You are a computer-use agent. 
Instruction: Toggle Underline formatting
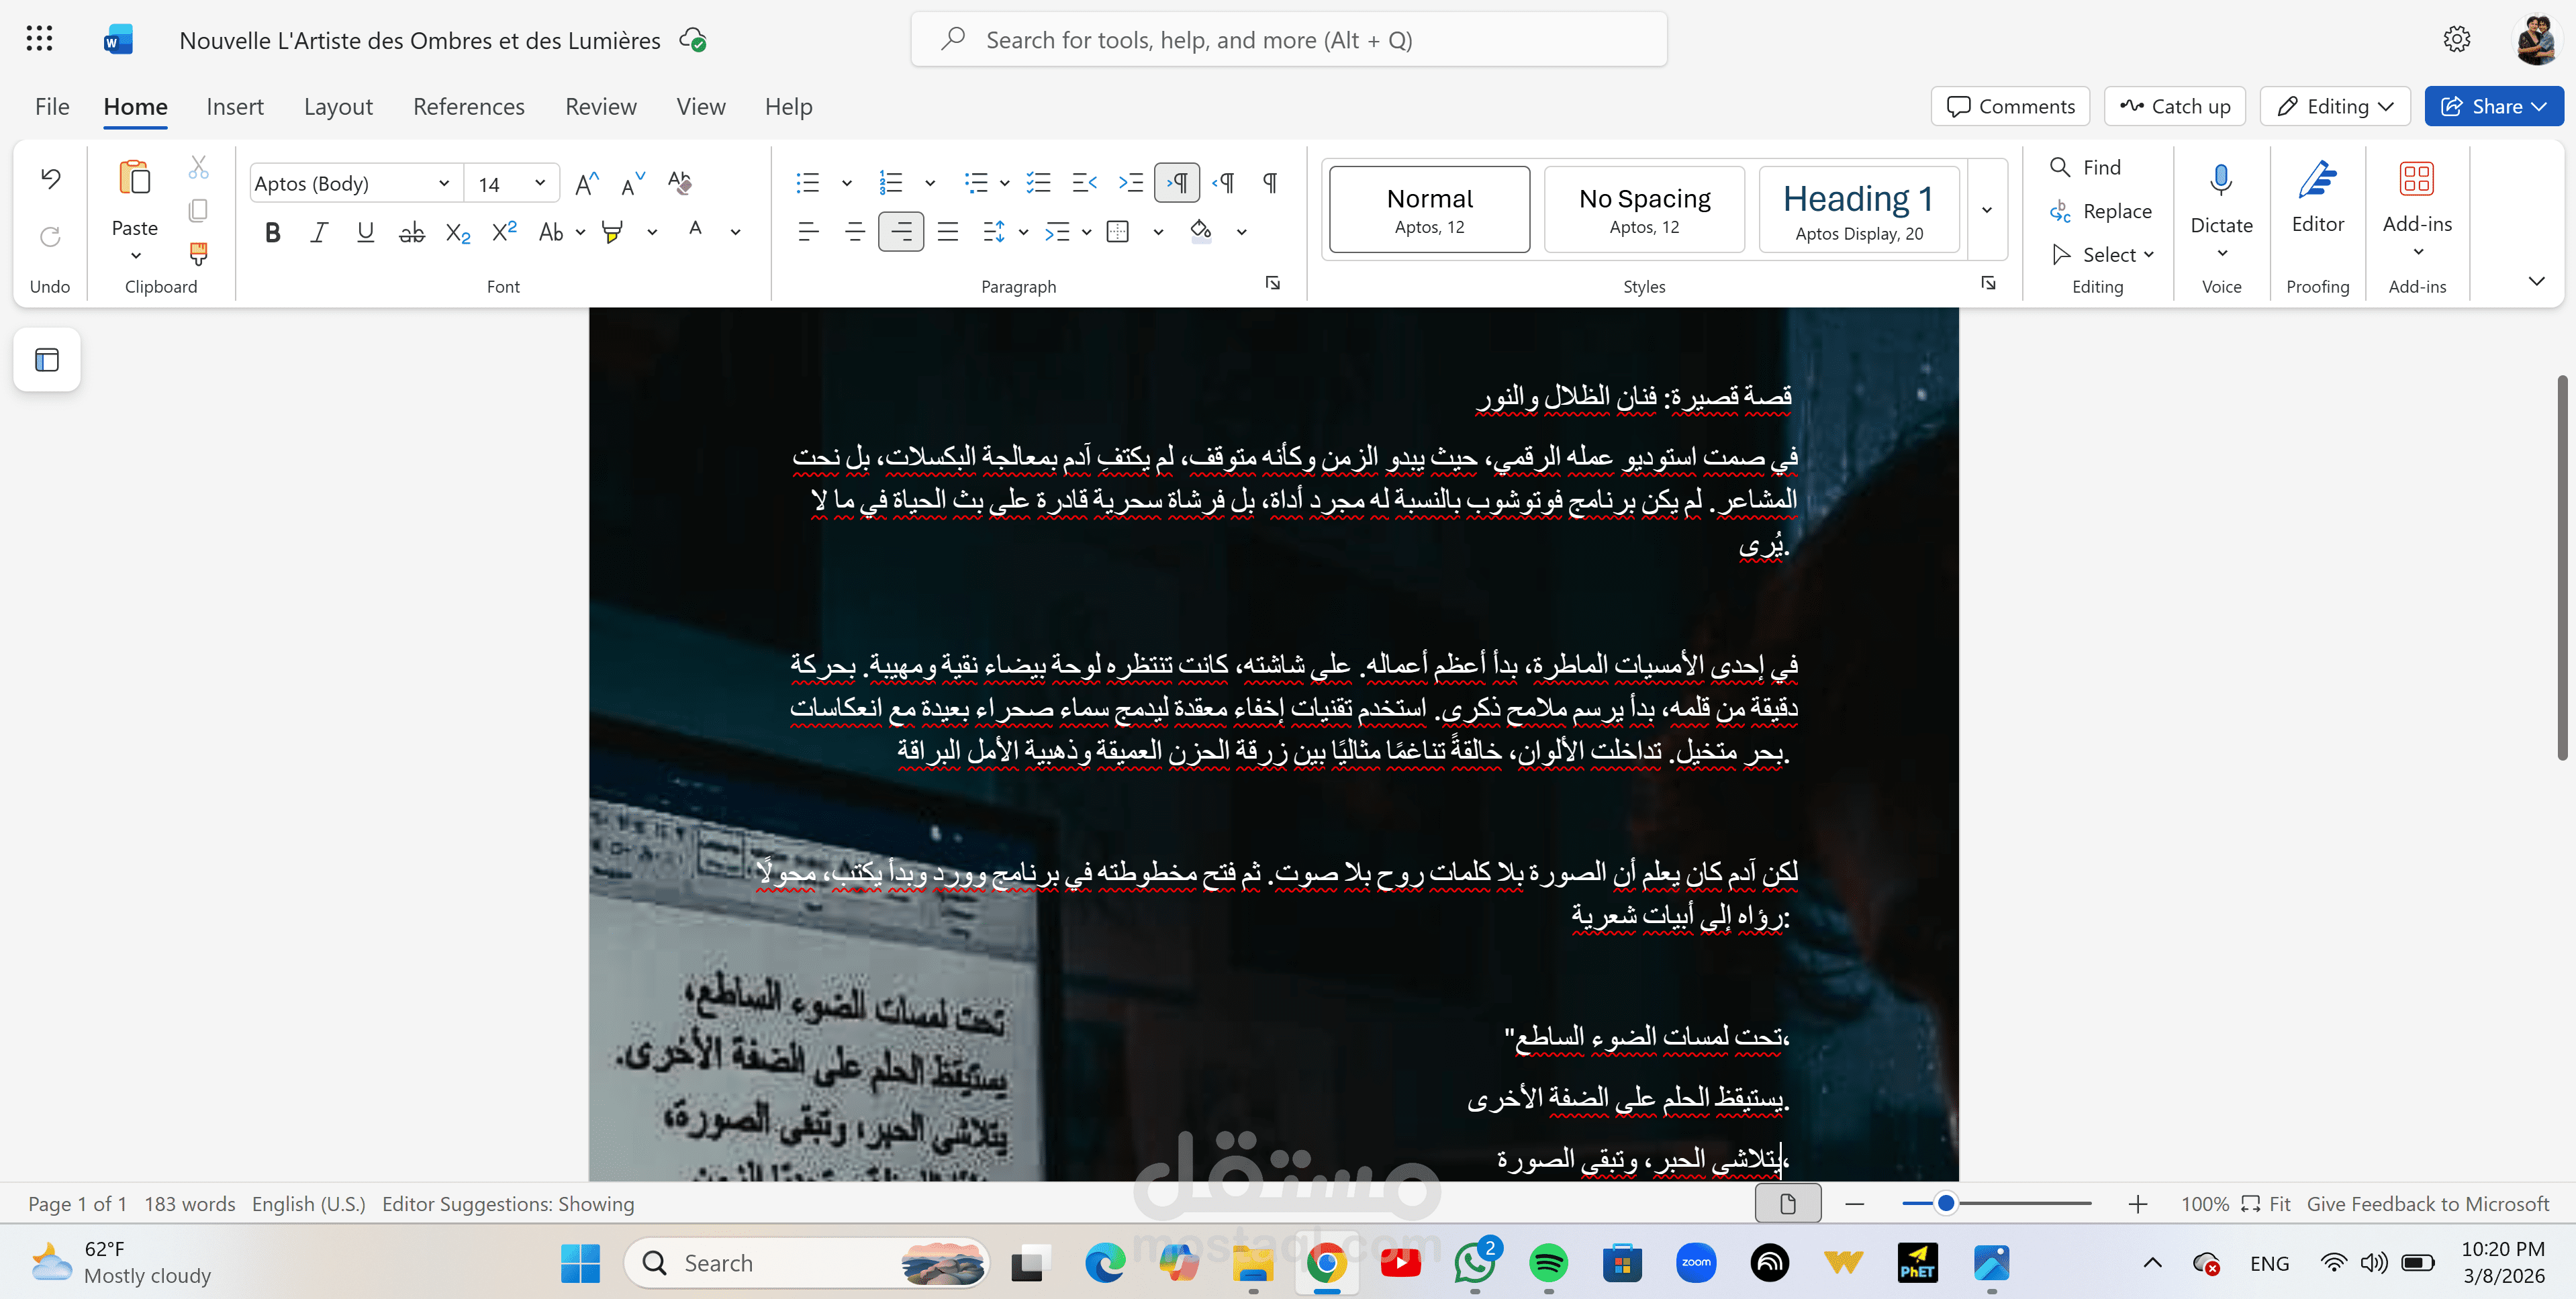point(365,233)
